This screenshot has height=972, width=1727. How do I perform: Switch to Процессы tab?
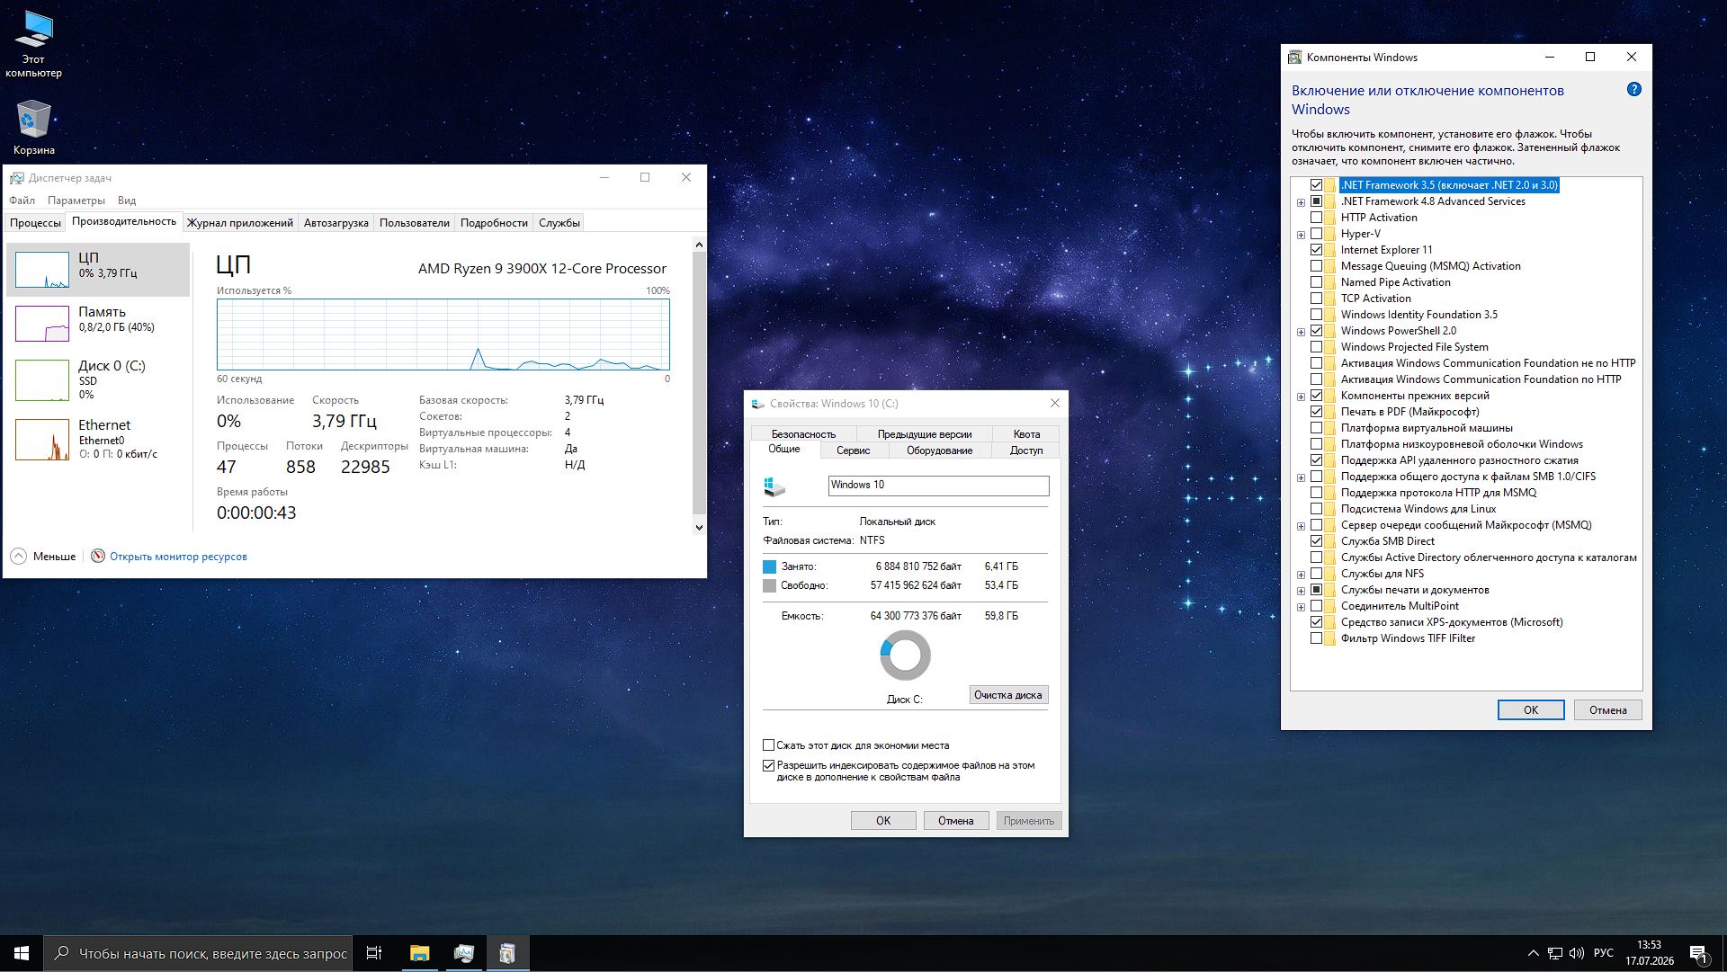[35, 223]
